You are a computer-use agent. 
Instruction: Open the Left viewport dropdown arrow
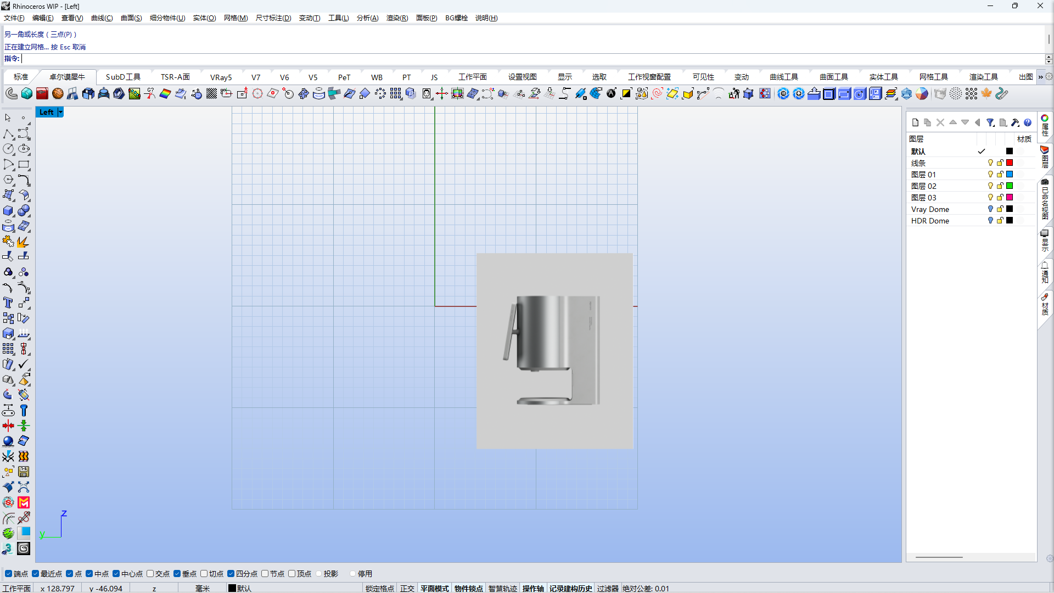60,112
